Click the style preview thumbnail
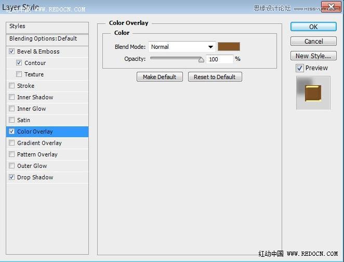Viewport: 344px width, 262px height. (x=313, y=93)
